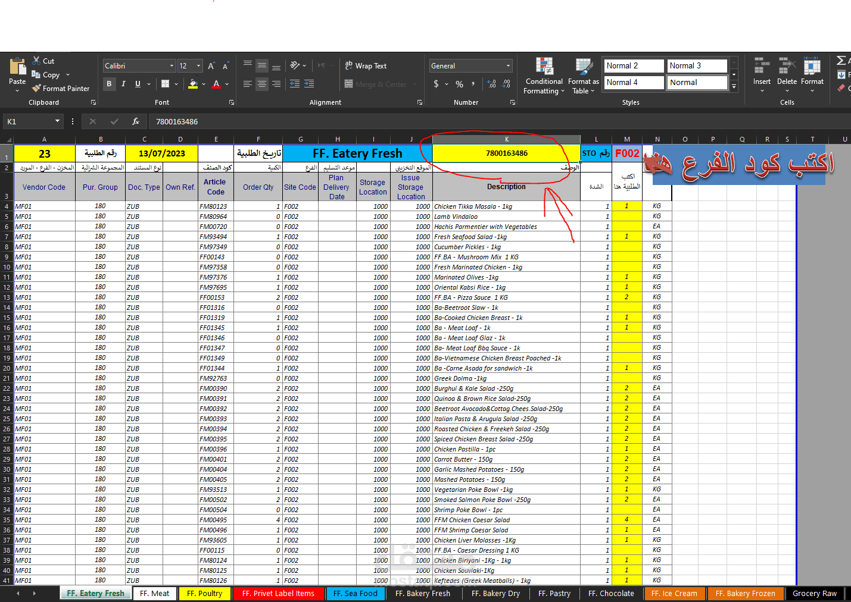Toggle Wrap Text on
851x602 pixels.
tap(366, 66)
